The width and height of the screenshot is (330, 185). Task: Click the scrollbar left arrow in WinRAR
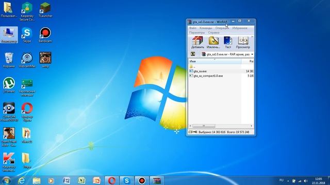click(190, 126)
